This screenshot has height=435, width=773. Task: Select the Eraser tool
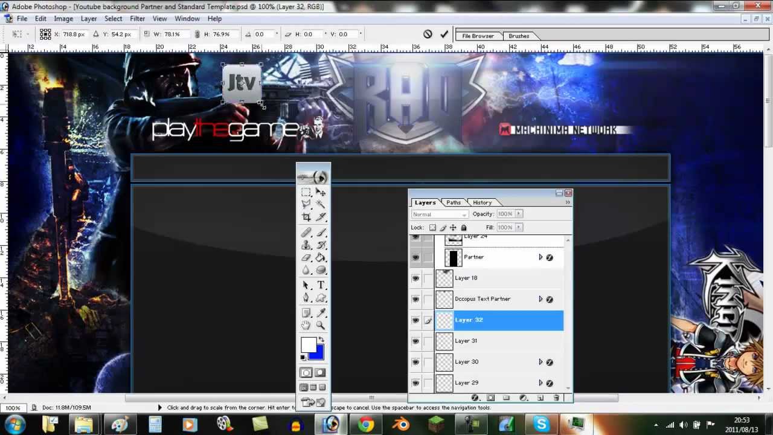306,258
